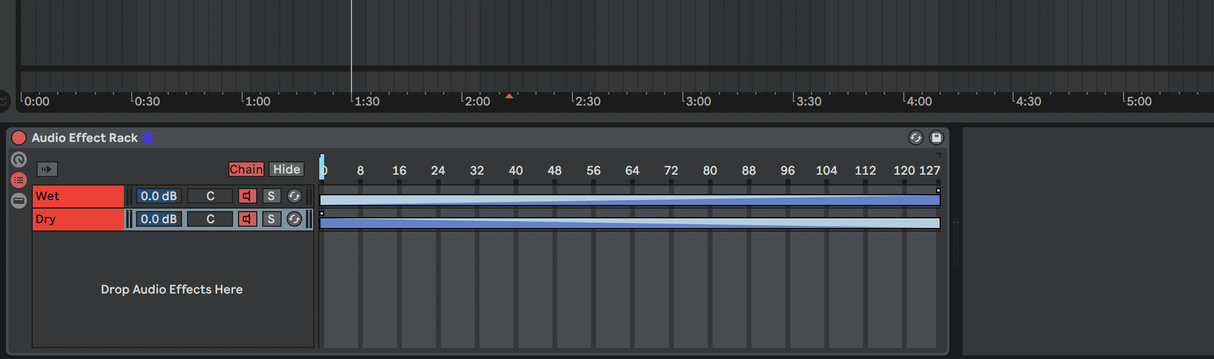Toggle the Audio Effect Rack activator
The image size is (1214, 359).
(19, 138)
